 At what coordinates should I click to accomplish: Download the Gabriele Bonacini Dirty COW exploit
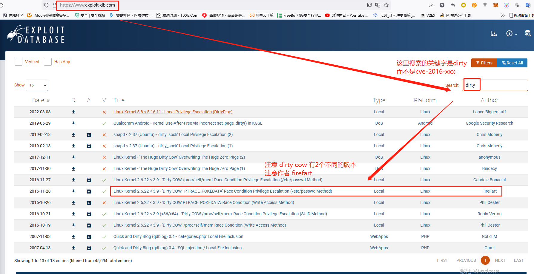[x=73, y=180]
